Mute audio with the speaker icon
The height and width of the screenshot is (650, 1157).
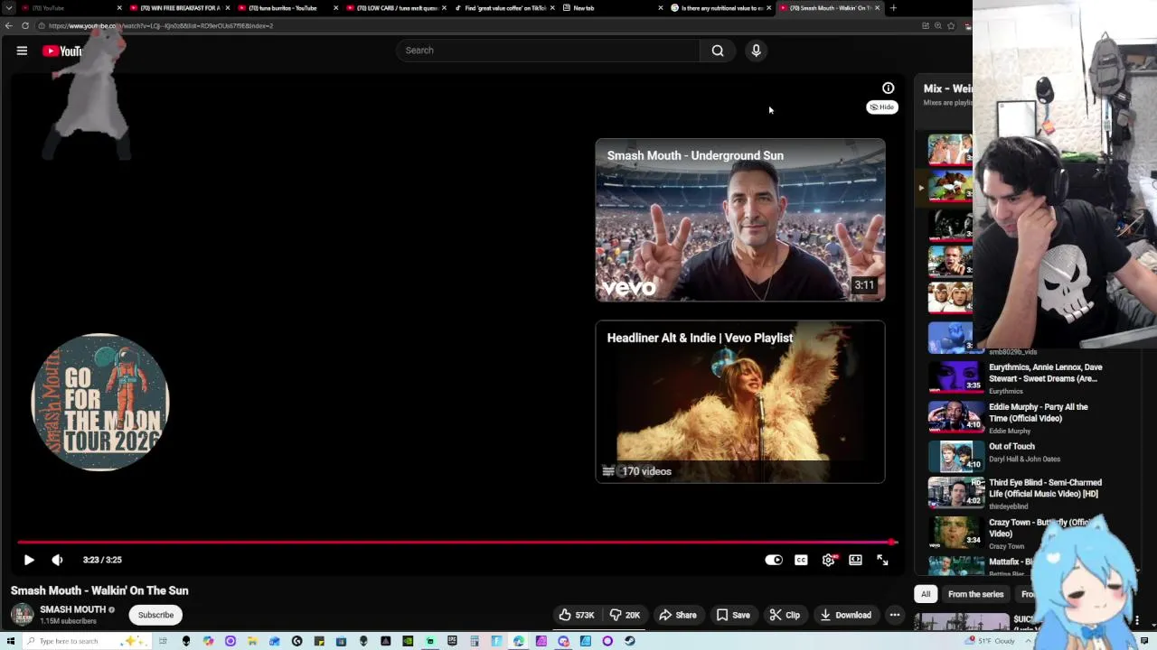click(57, 560)
